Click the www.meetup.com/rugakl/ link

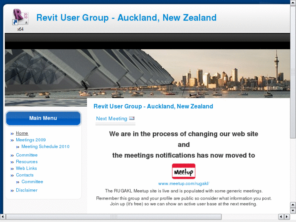point(184,183)
